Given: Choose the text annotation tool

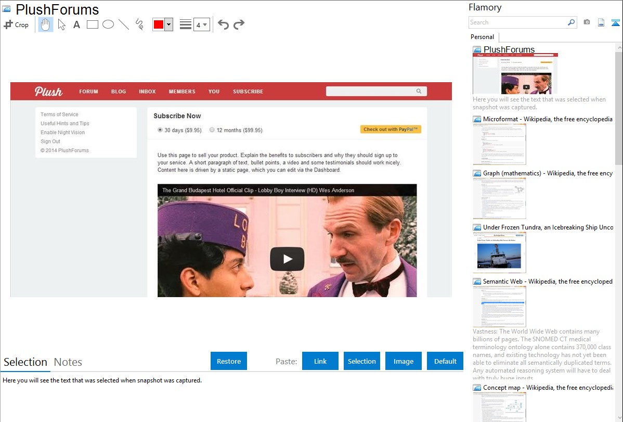Looking at the screenshot, I should 76,24.
